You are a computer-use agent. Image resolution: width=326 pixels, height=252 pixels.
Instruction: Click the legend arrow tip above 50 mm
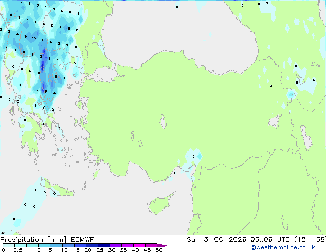163,245
